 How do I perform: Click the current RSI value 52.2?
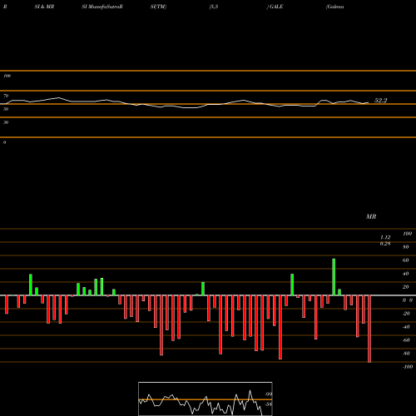click(380, 101)
